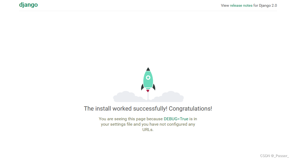Click the Django 2.0 version text
Image resolution: width=293 pixels, height=160 pixels.
(268, 5)
